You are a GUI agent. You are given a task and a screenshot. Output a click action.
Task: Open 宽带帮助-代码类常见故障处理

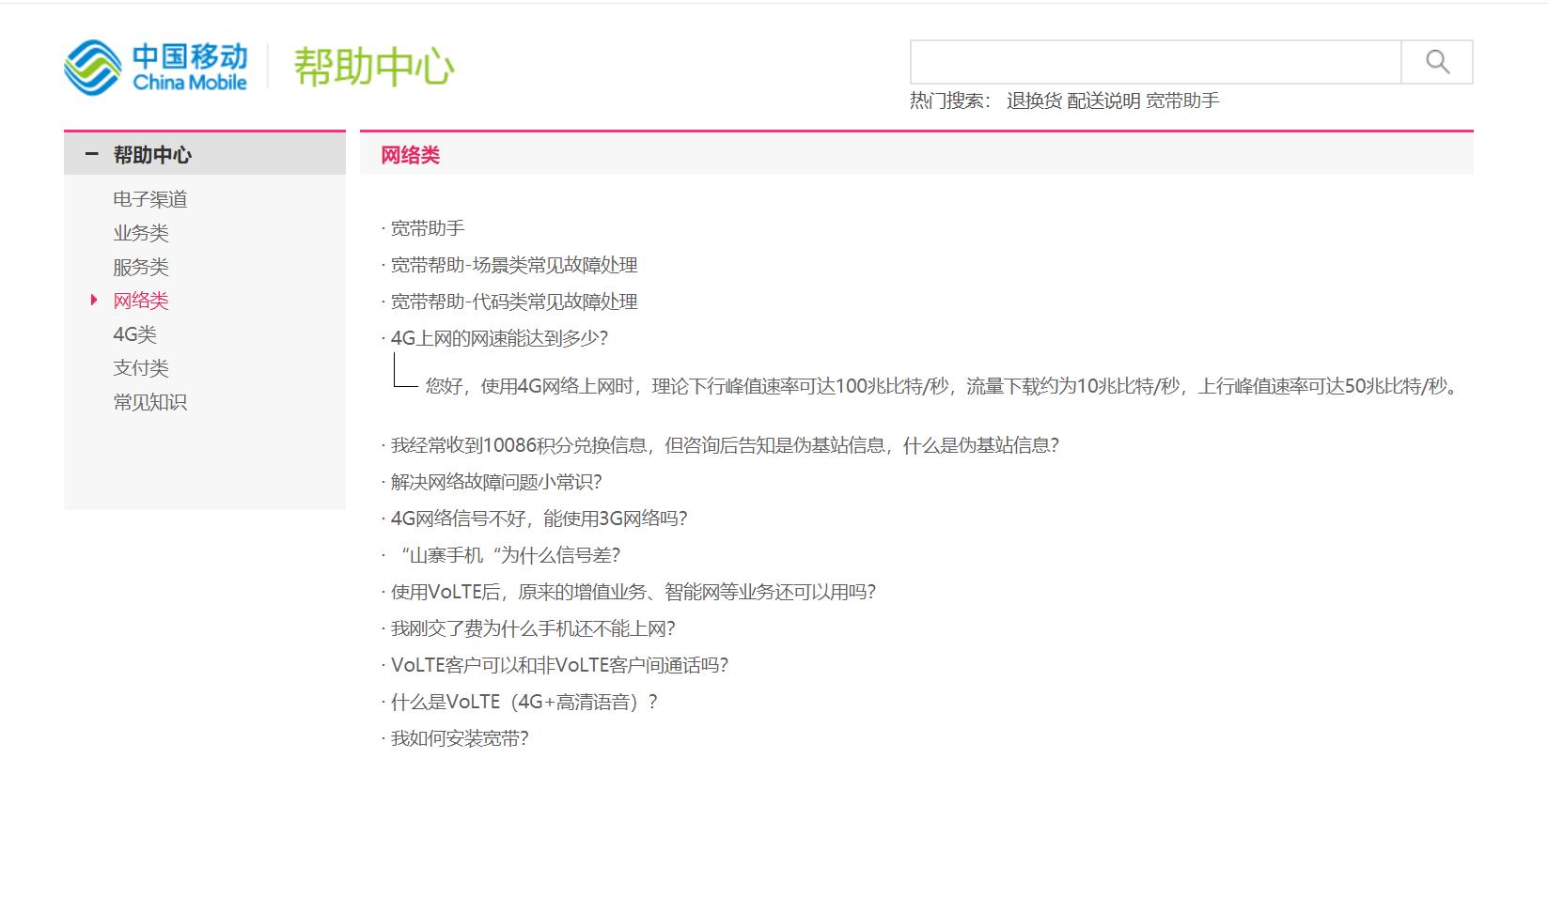pos(513,302)
